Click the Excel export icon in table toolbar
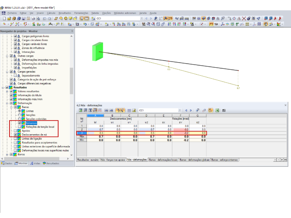 tap(217, 111)
